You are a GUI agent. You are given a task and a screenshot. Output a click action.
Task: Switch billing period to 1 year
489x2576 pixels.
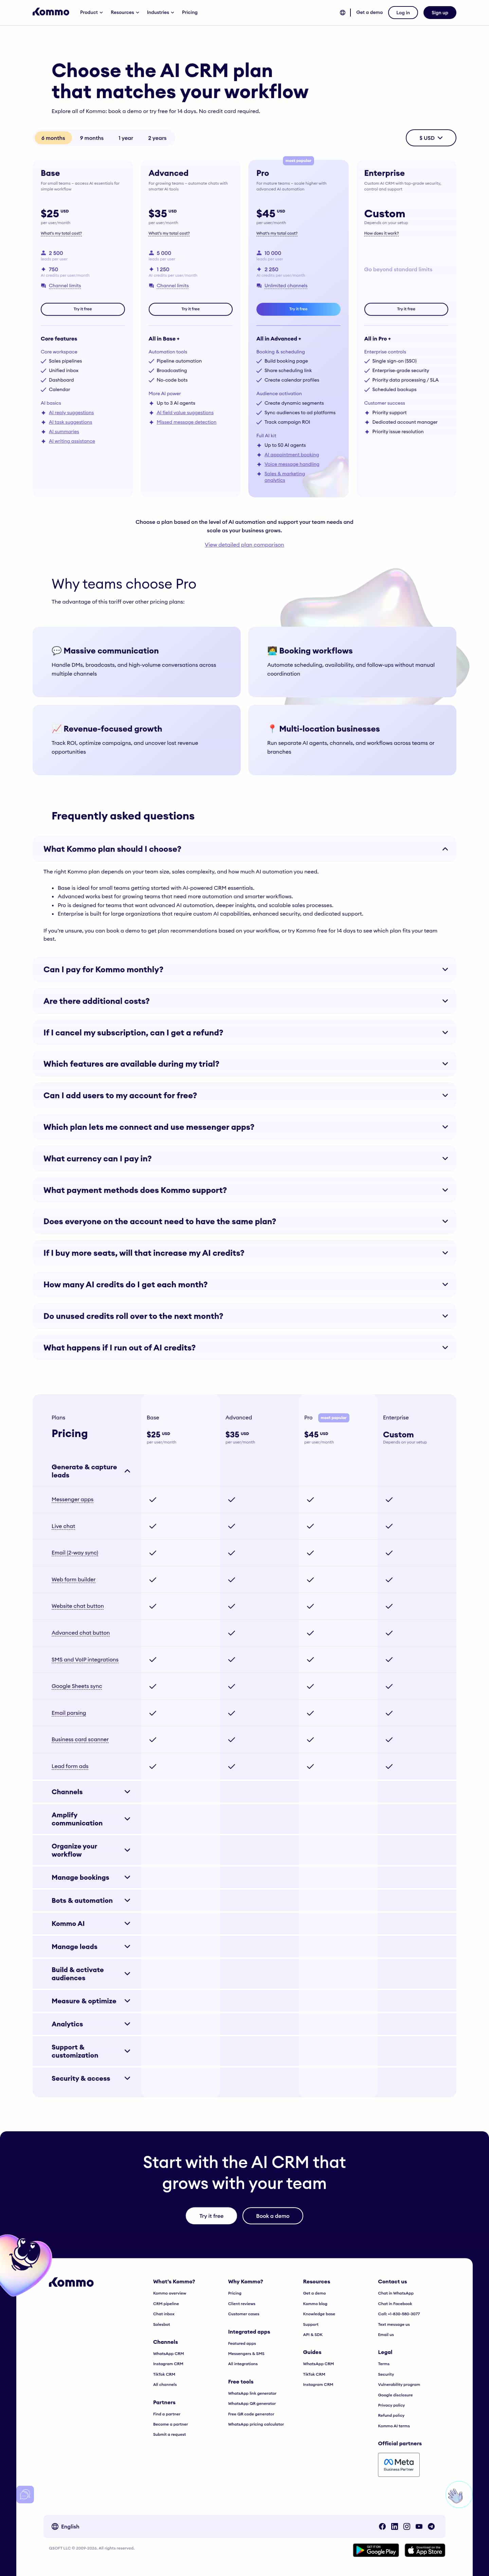126,138
